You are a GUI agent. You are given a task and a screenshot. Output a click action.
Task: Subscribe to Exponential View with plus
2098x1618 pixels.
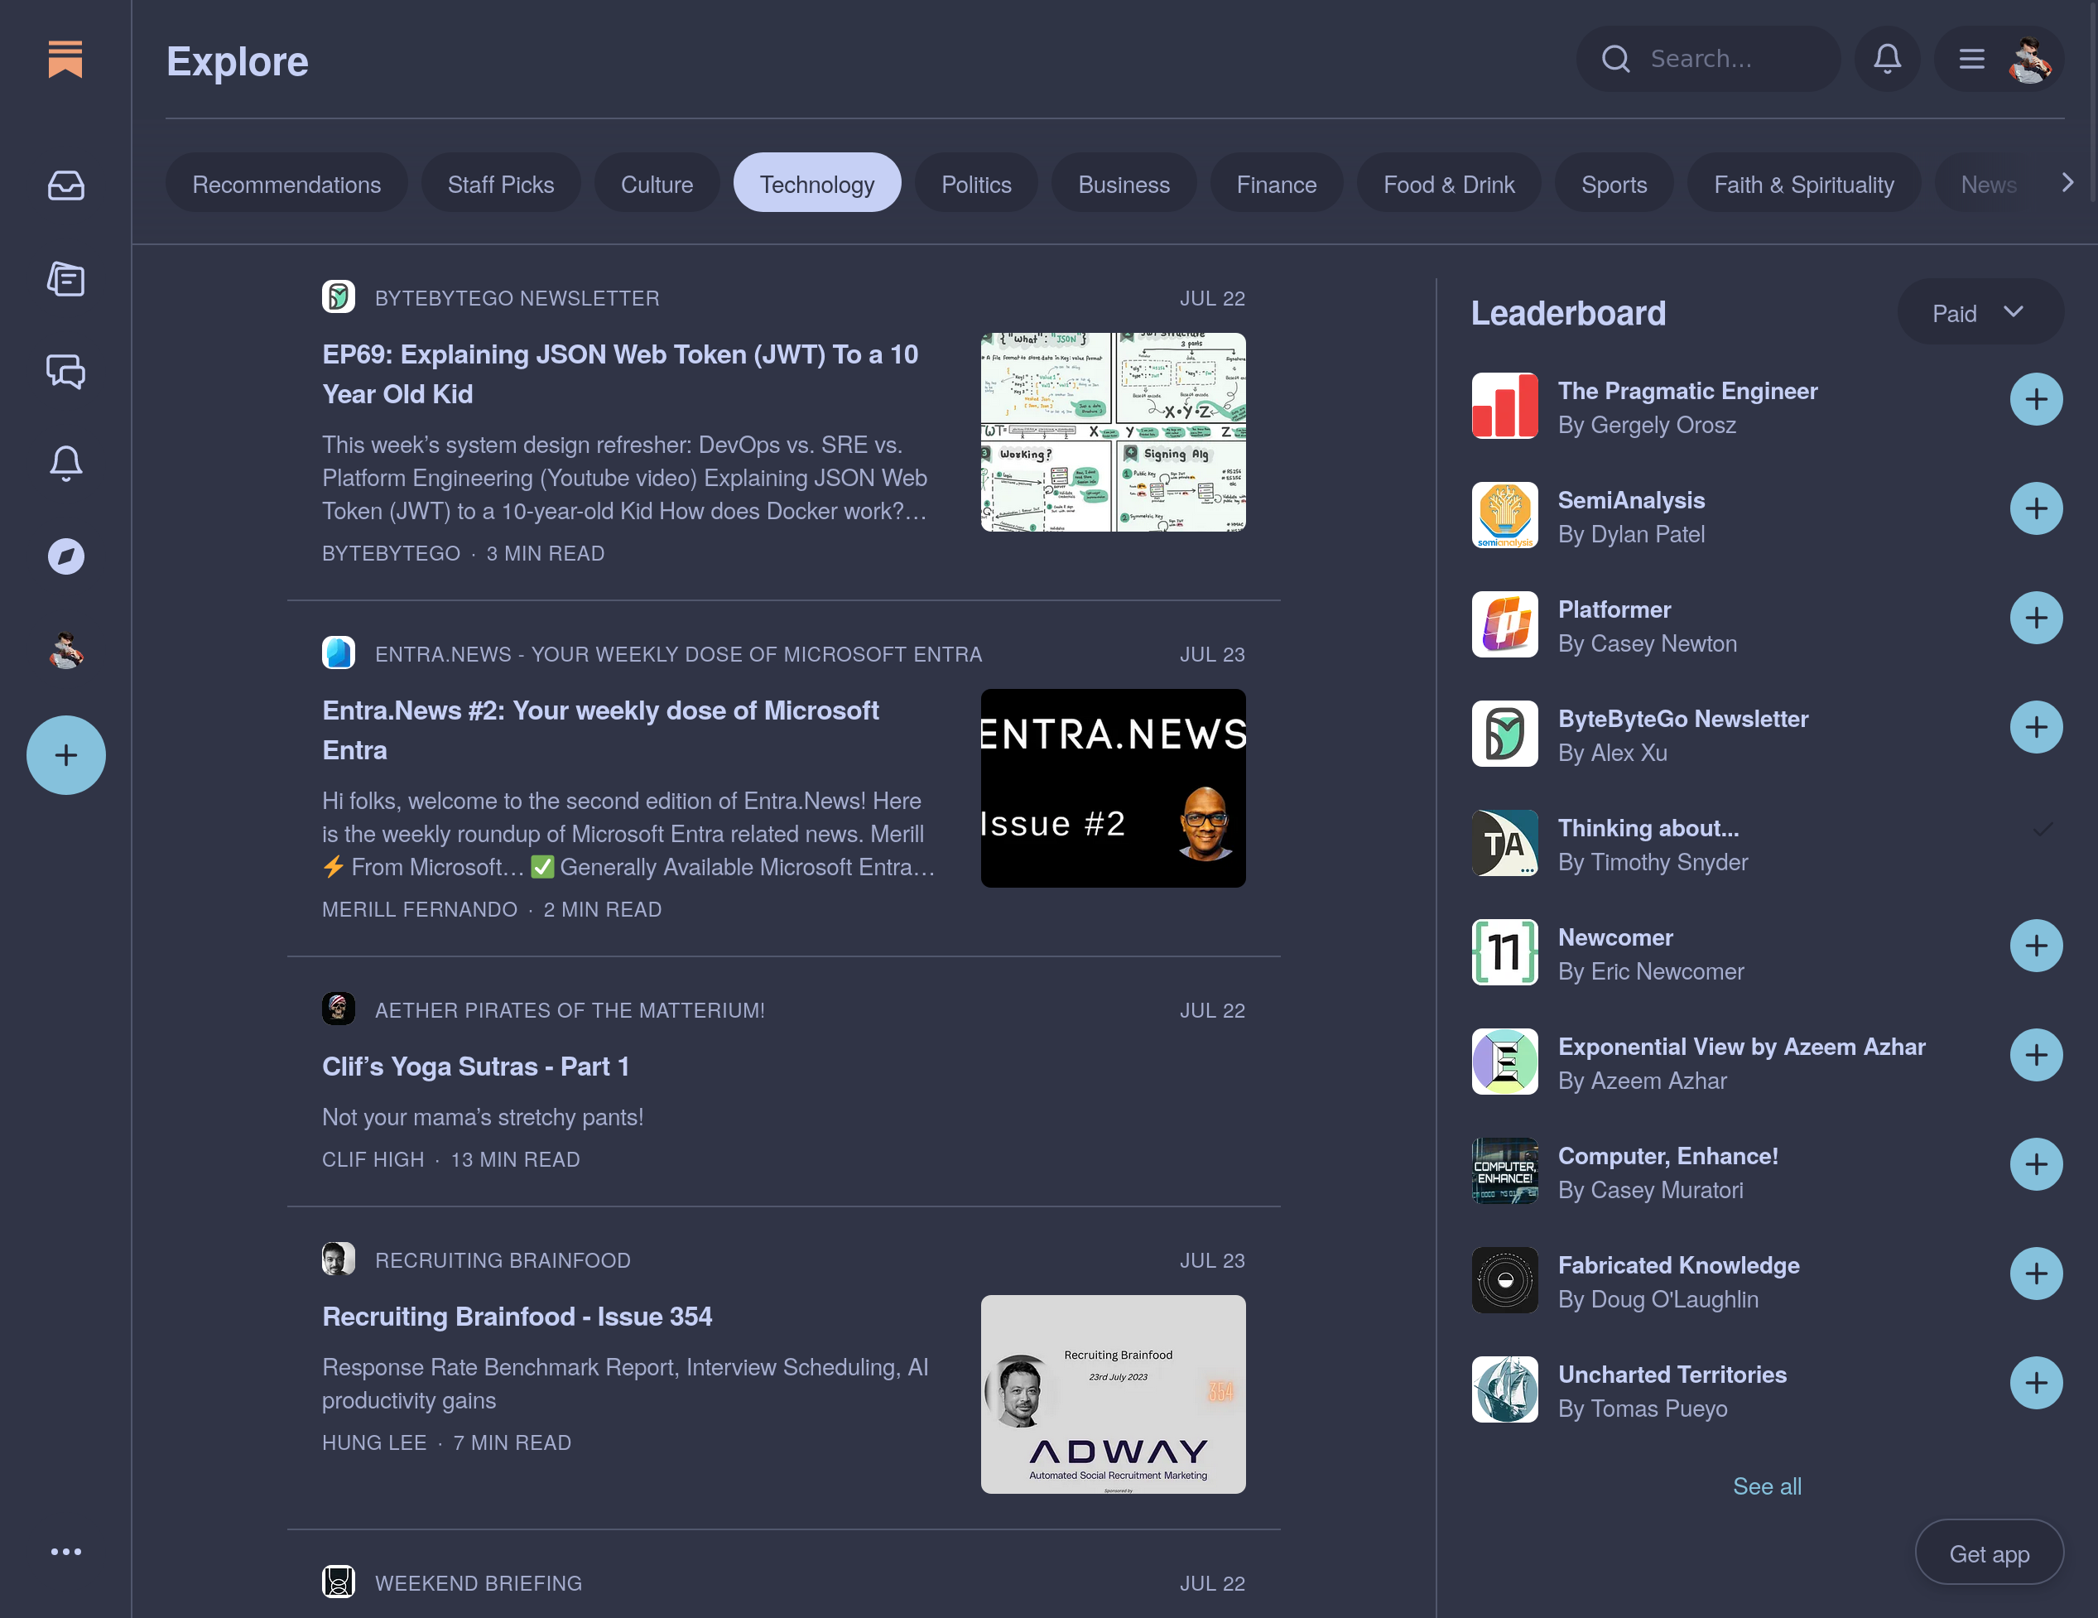(x=2036, y=1055)
